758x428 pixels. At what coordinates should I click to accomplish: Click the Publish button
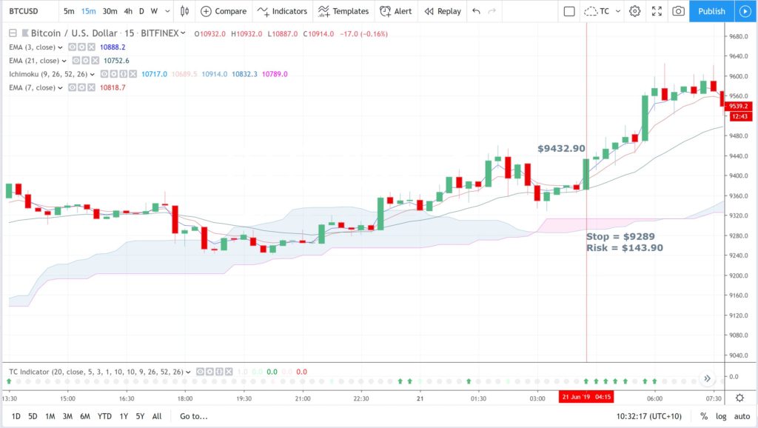[711, 11]
